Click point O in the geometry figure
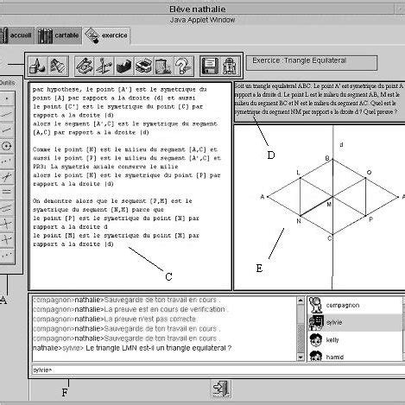Image resolution: width=405 pixels, height=405 pixels. click(365, 178)
